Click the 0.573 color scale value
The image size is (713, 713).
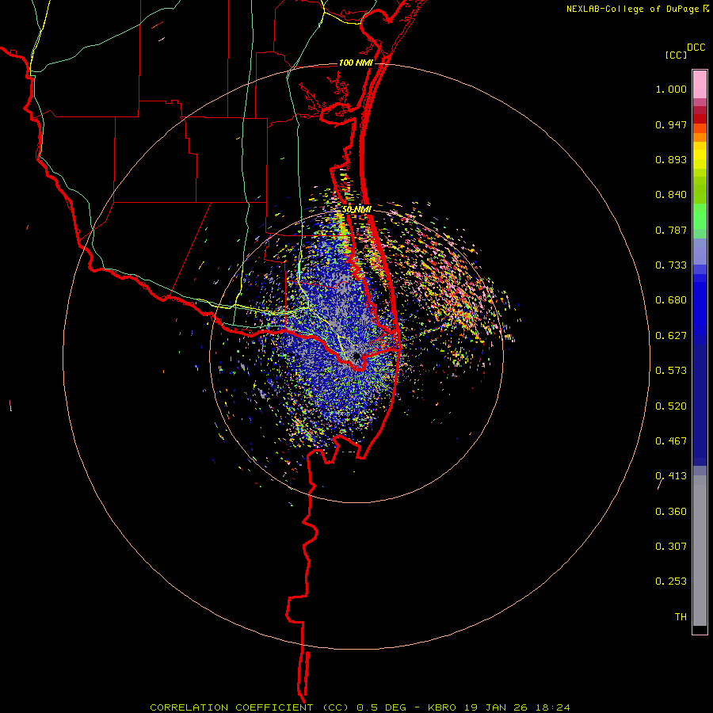(671, 371)
